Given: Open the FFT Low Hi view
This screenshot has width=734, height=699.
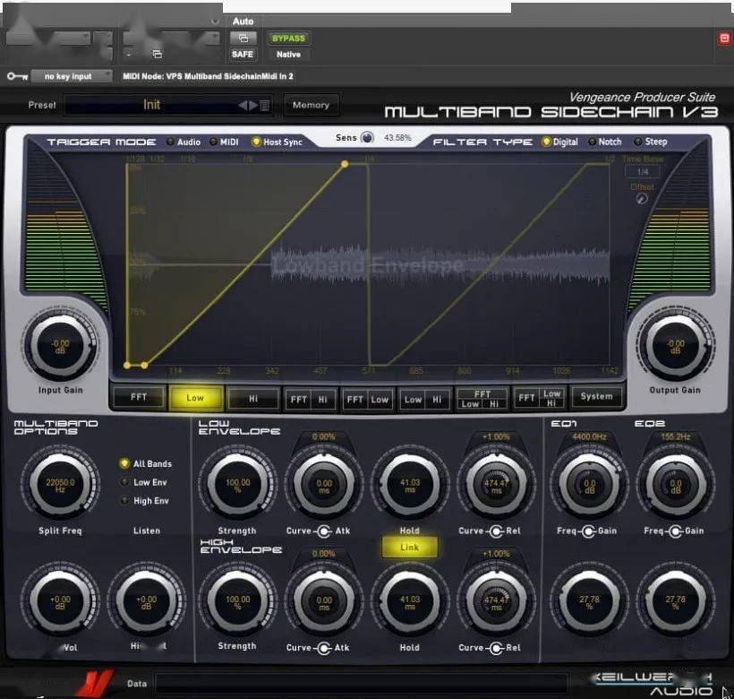Looking at the screenshot, I should coord(482,397).
